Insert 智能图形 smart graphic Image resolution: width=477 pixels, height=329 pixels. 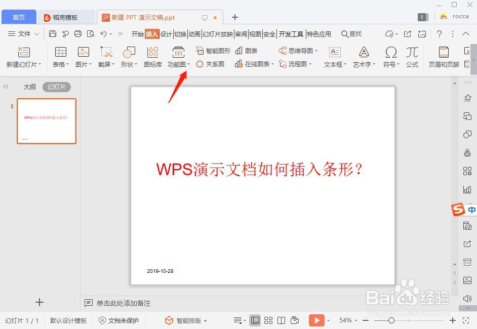pyautogui.click(x=213, y=51)
